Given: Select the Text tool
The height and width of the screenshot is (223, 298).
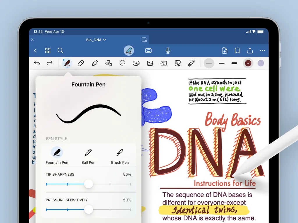Looking at the screenshot, I should point(164,63).
